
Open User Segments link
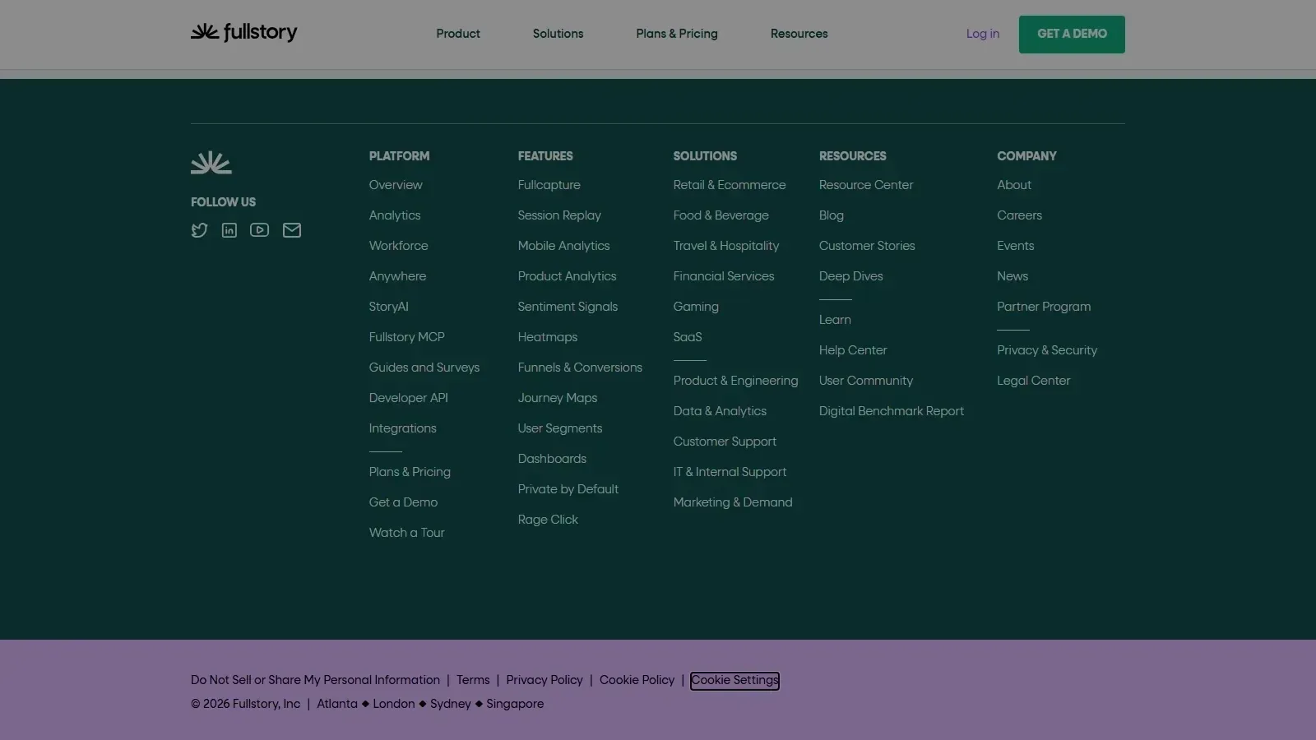click(560, 428)
